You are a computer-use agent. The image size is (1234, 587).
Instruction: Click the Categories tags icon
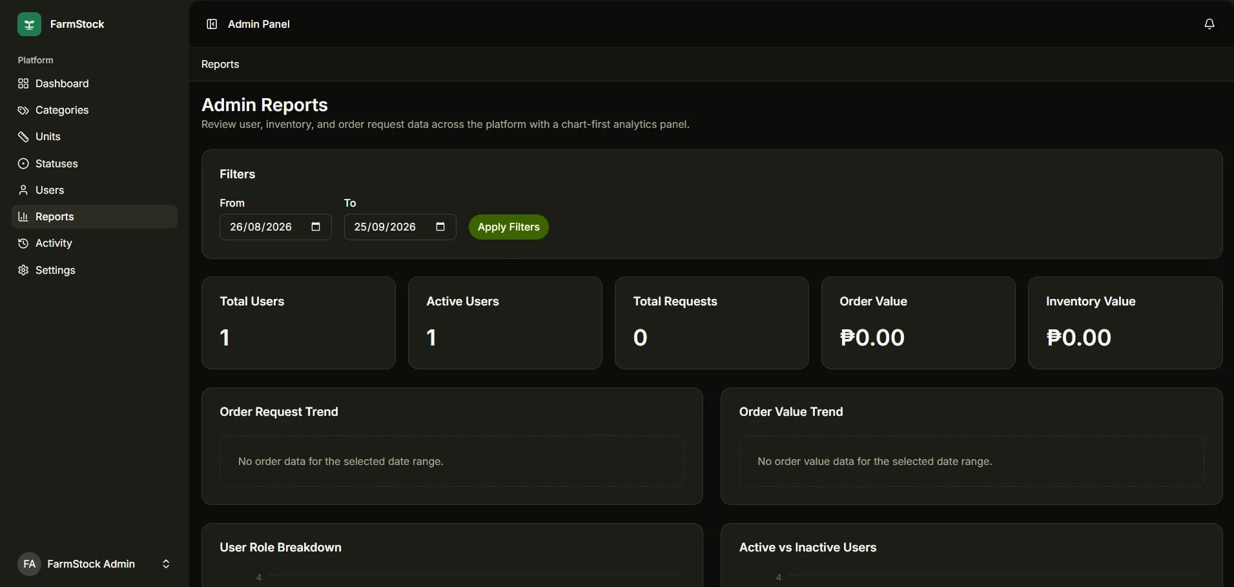tap(23, 110)
